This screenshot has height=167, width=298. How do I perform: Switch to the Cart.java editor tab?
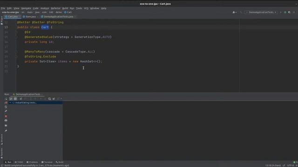pos(13,17)
